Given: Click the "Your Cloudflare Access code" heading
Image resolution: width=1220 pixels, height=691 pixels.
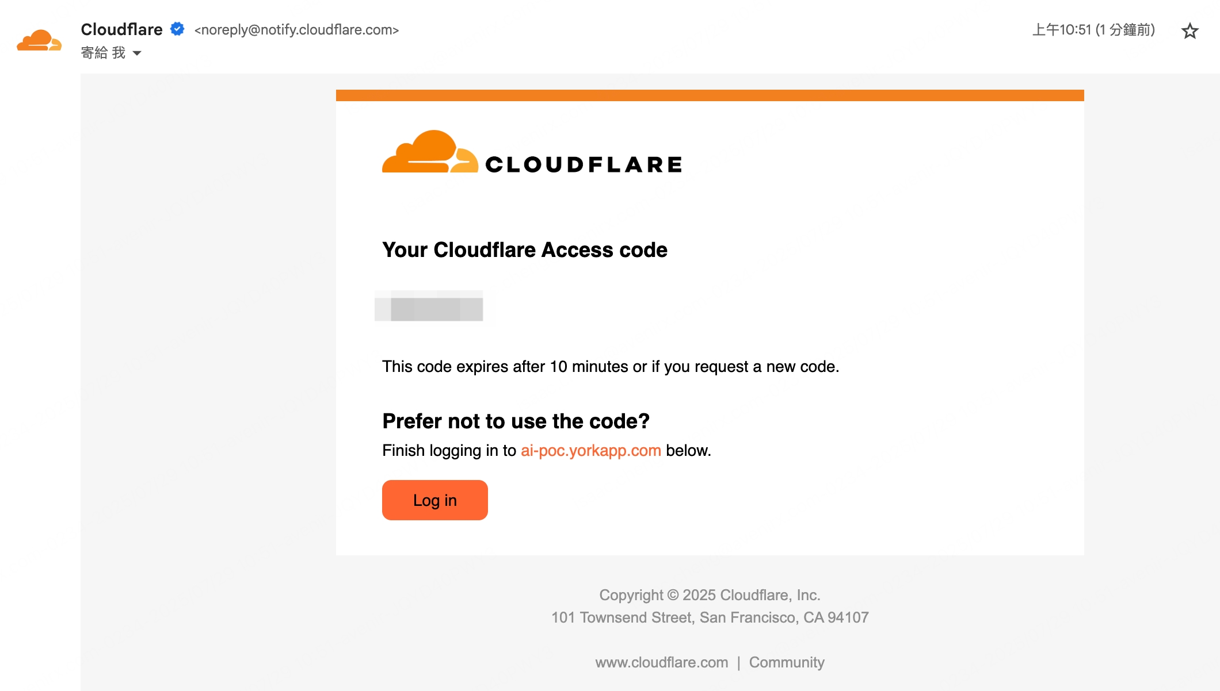Looking at the screenshot, I should (524, 250).
